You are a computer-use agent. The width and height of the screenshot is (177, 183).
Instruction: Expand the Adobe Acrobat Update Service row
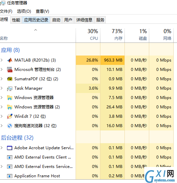tap(2, 148)
